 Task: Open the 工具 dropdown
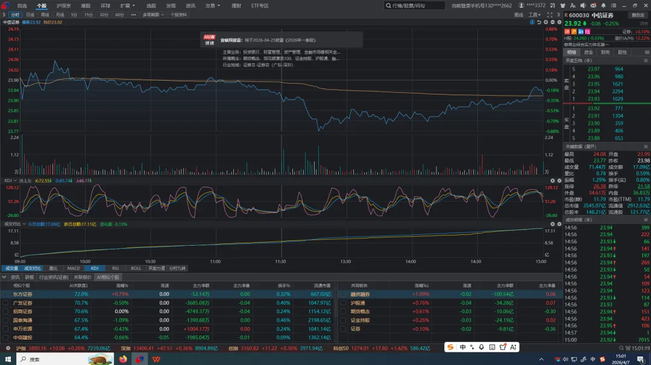pyautogui.click(x=535, y=14)
